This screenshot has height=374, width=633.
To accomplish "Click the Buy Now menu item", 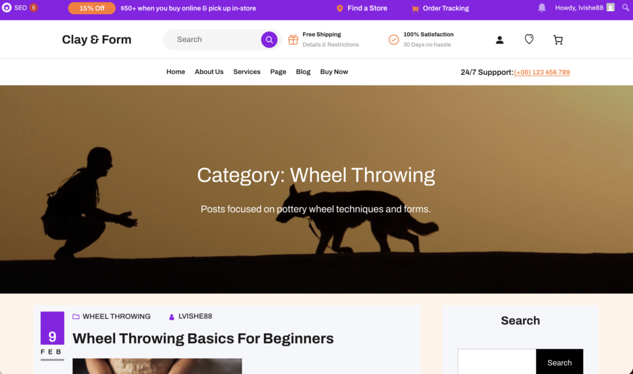I will [x=334, y=72].
